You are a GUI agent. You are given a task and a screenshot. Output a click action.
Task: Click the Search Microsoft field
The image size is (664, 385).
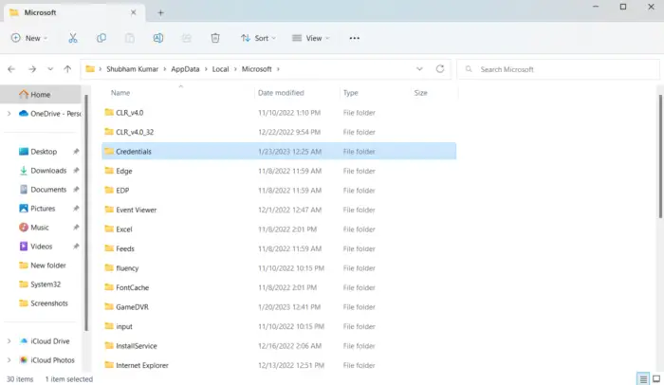558,69
